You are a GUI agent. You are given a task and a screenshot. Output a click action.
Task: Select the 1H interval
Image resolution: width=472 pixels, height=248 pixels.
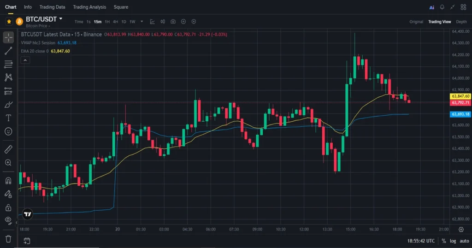(107, 22)
